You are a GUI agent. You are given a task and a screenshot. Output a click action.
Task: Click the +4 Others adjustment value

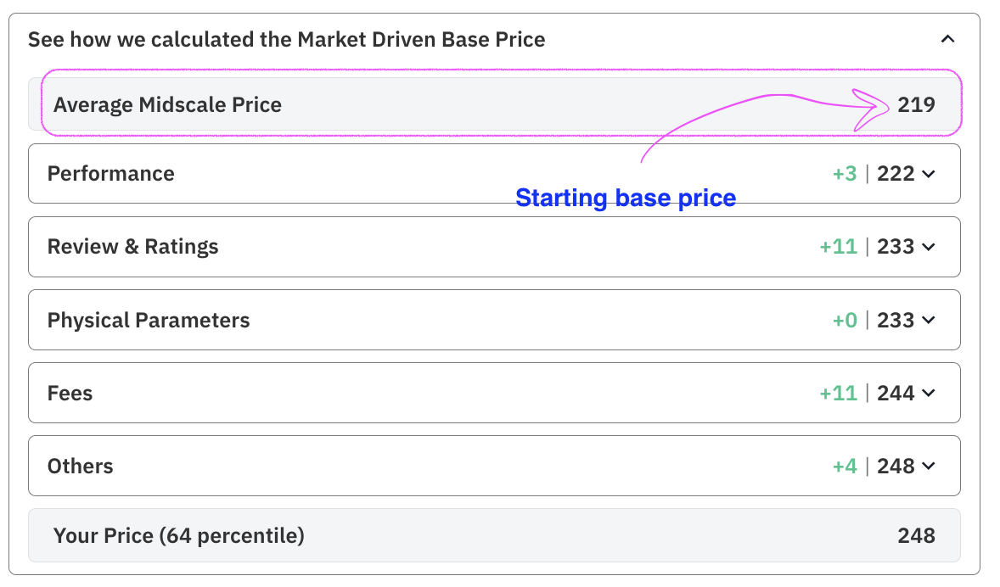[x=845, y=467]
